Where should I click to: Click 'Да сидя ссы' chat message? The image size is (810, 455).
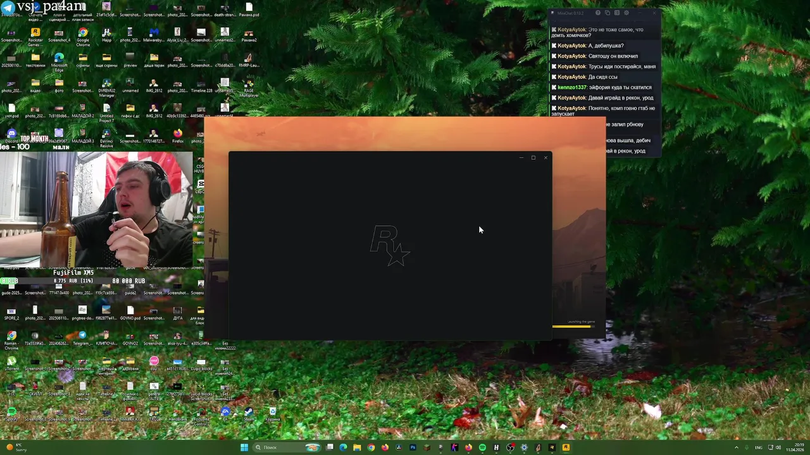[585, 77]
